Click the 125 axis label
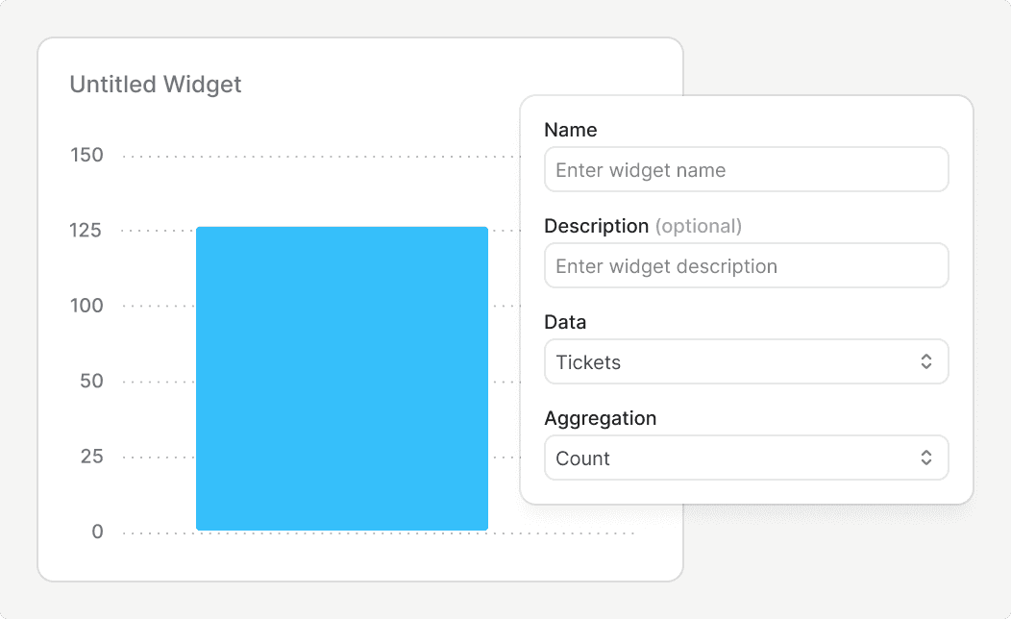This screenshot has height=619, width=1011. point(87,231)
